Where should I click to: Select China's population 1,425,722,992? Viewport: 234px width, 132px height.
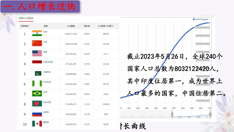(x=71, y=44)
